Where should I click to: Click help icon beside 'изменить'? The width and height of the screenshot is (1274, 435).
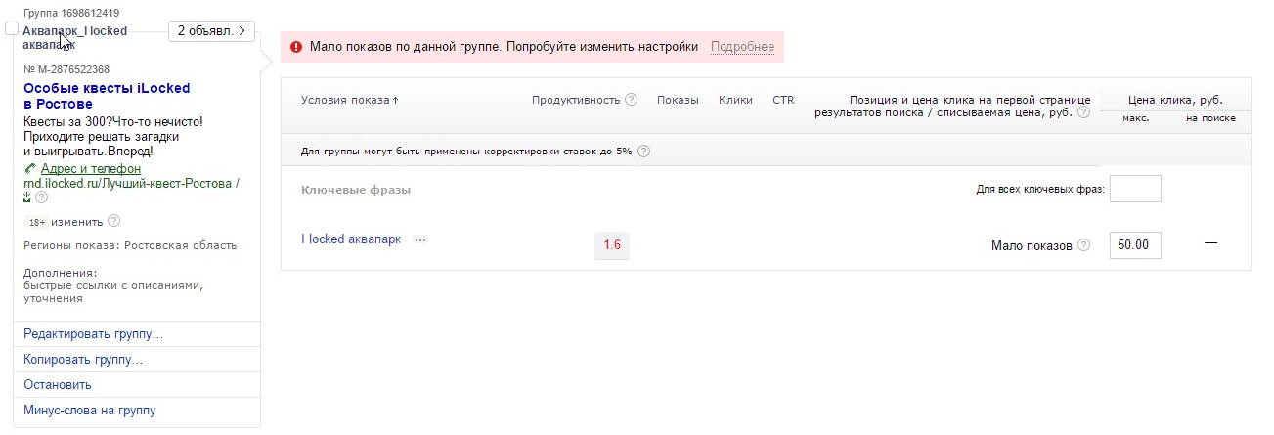[x=113, y=221]
